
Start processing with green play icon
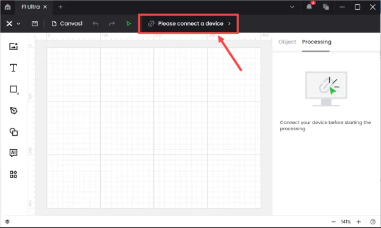click(x=129, y=24)
